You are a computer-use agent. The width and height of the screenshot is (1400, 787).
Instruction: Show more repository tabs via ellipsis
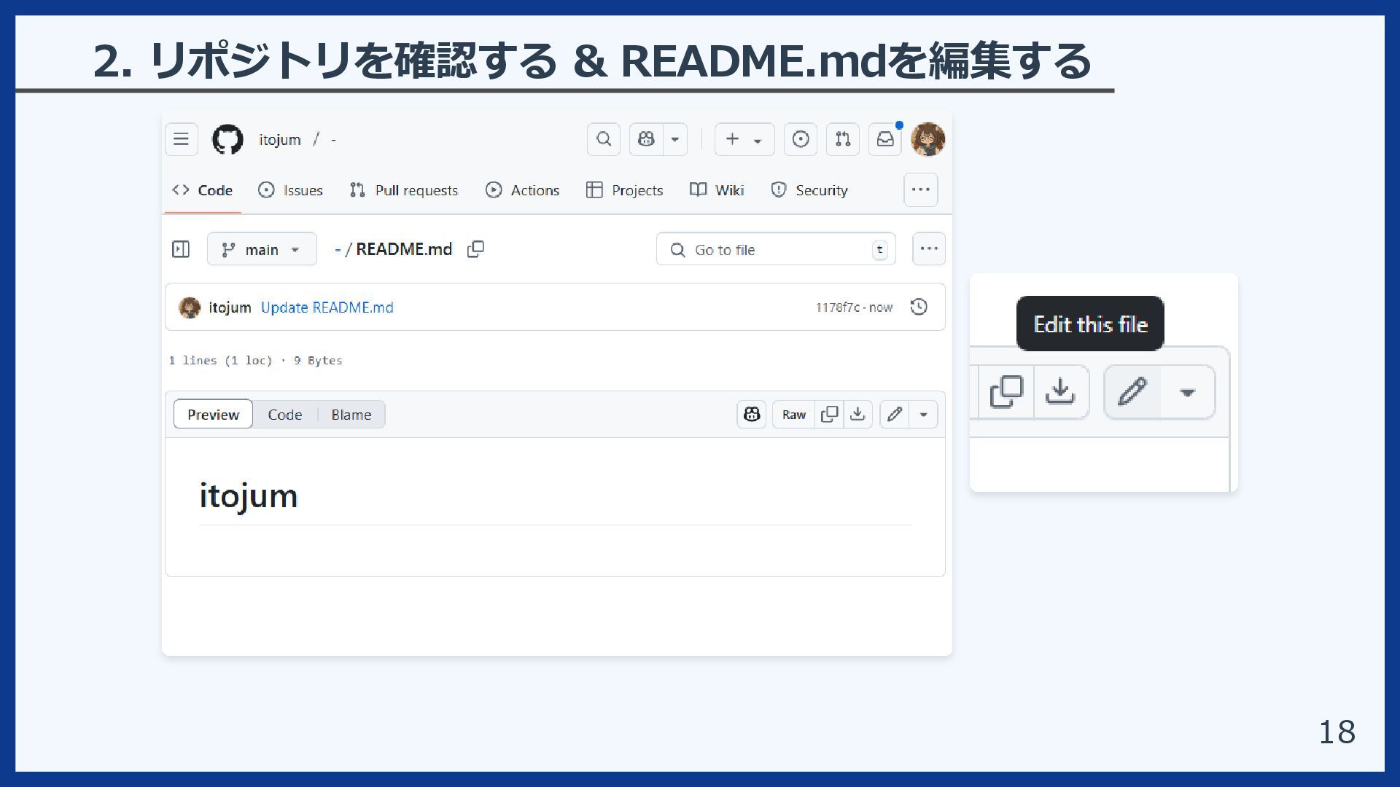coord(921,189)
